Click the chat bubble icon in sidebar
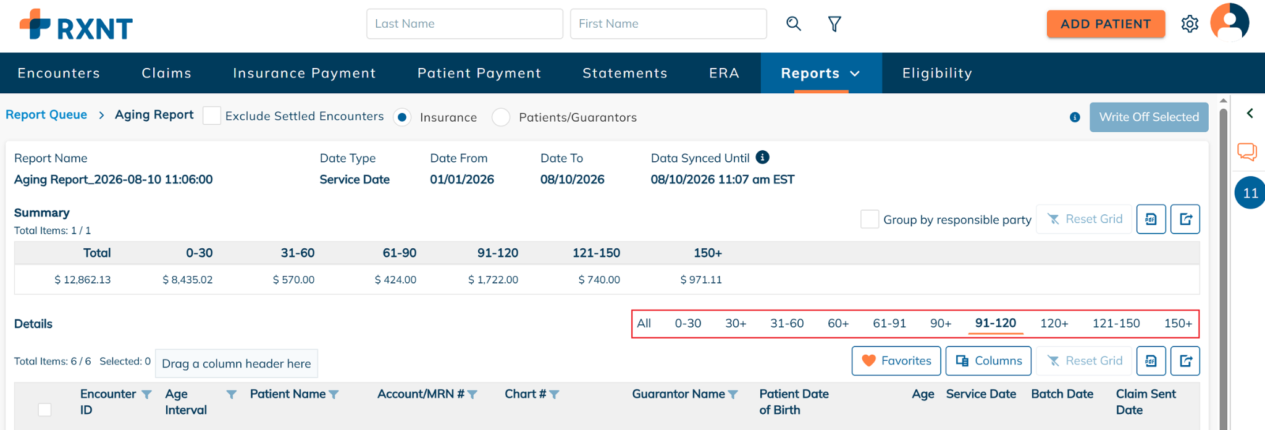 [x=1247, y=151]
